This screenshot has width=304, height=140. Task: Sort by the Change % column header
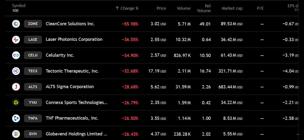point(127,8)
